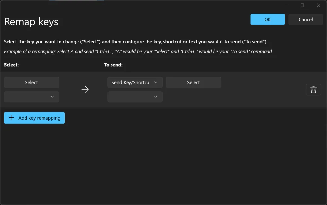Close the Remap keys window
327x205 pixels.
click(318, 5)
